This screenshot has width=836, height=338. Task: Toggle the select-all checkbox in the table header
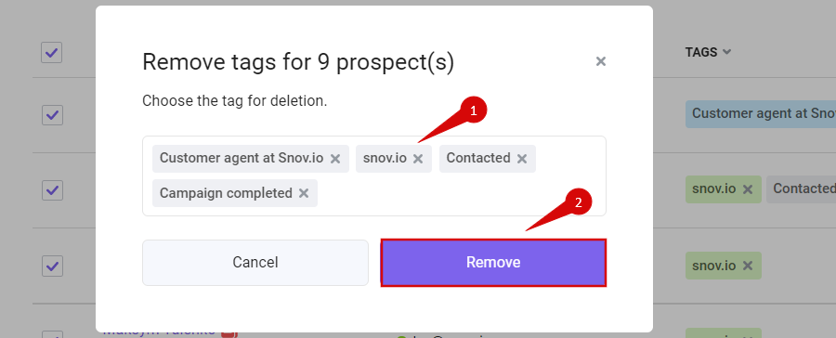52,52
